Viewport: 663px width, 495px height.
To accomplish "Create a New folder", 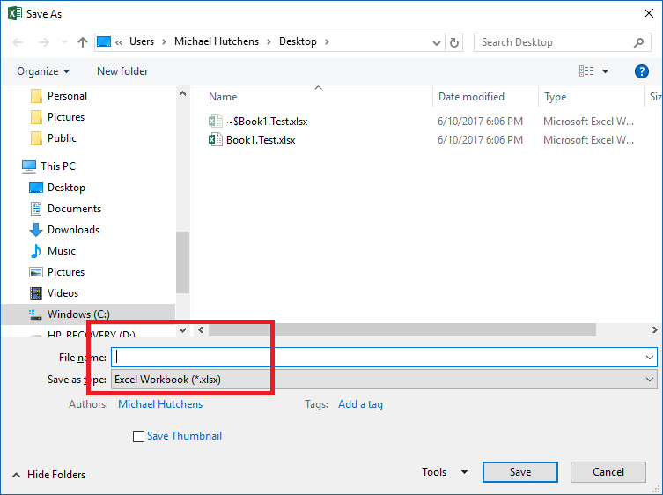I will point(122,71).
